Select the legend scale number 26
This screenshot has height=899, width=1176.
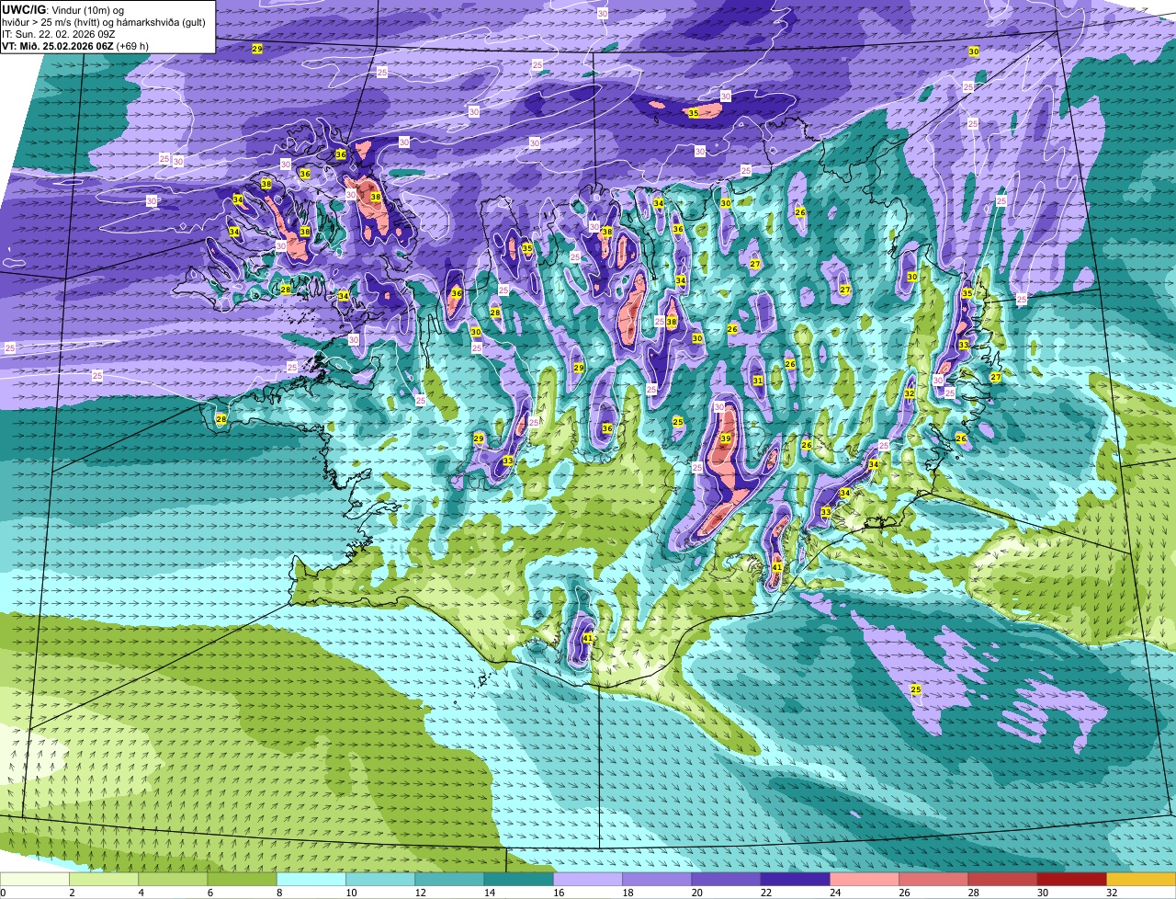[904, 893]
